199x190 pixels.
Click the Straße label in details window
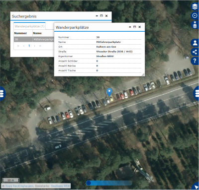[62, 52]
